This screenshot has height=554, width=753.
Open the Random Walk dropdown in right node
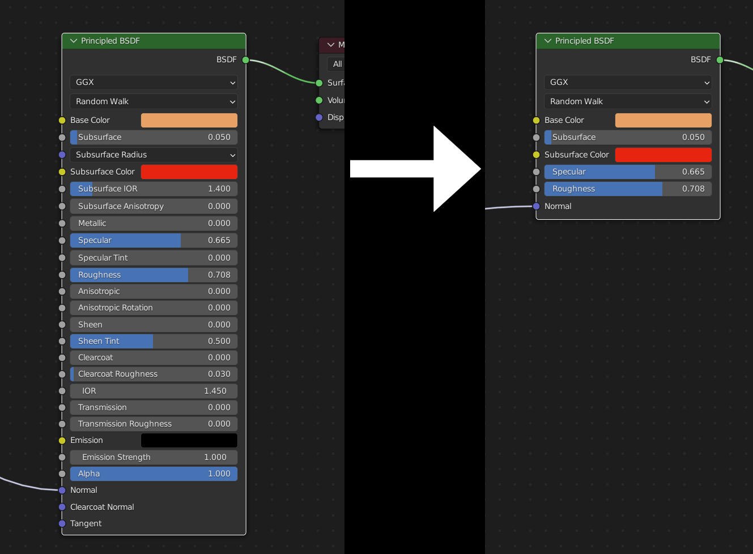(628, 101)
